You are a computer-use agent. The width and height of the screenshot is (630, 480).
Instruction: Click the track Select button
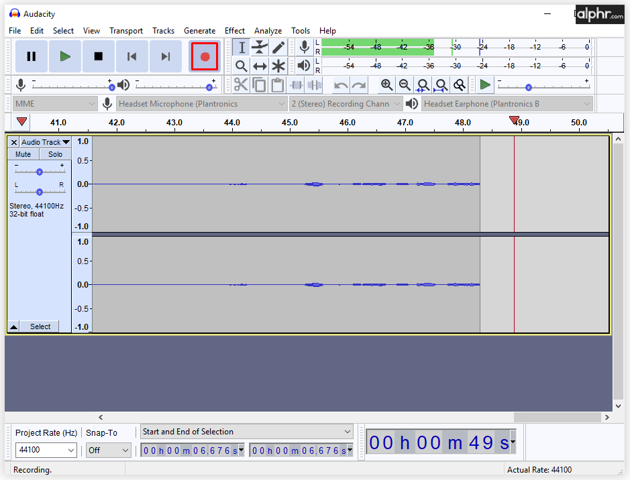pyautogui.click(x=40, y=326)
